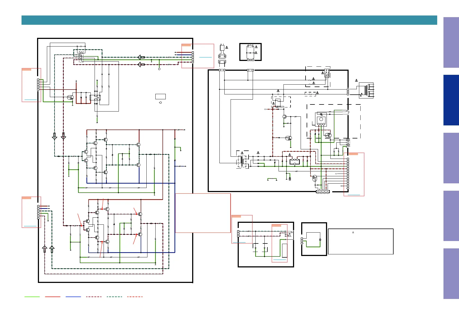The image size is (459, 324).
Task: Open the bottom purple side tab
Action: (x=451, y=274)
